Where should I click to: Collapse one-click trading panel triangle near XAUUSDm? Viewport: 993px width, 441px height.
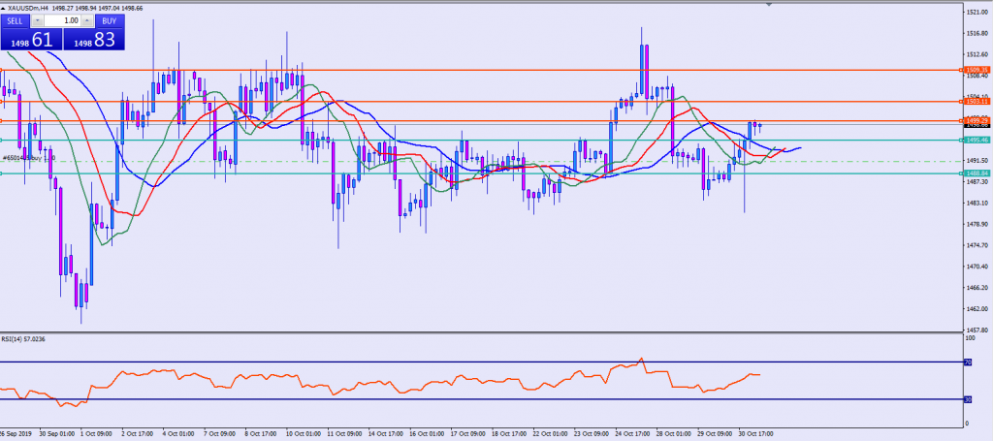pos(4,8)
